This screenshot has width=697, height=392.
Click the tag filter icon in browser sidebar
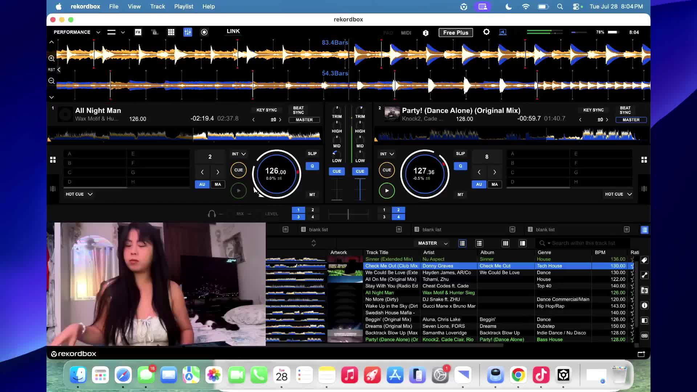point(644,260)
